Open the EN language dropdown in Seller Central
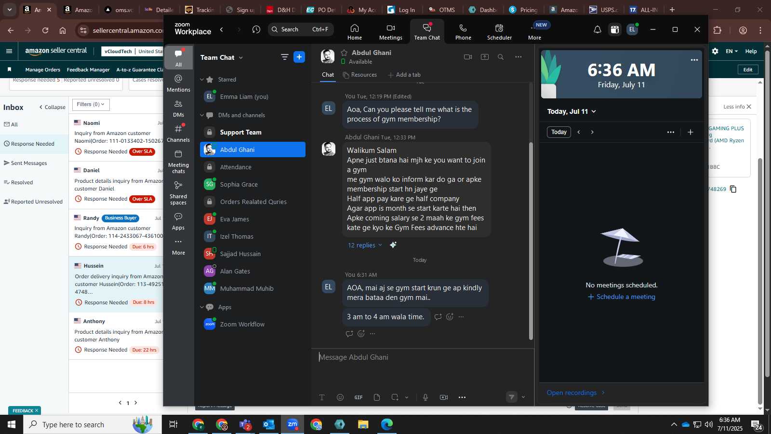This screenshot has height=434, width=771. (731, 51)
